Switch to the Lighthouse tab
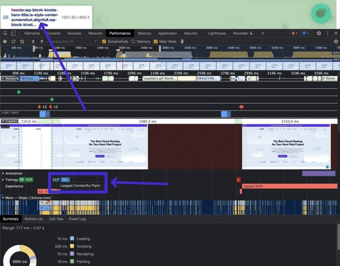 pyautogui.click(x=216, y=33)
